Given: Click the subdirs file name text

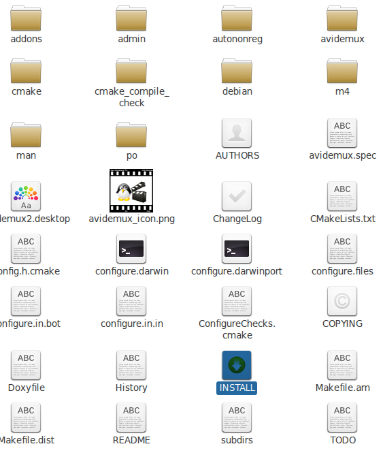Looking at the screenshot, I should [237, 440].
